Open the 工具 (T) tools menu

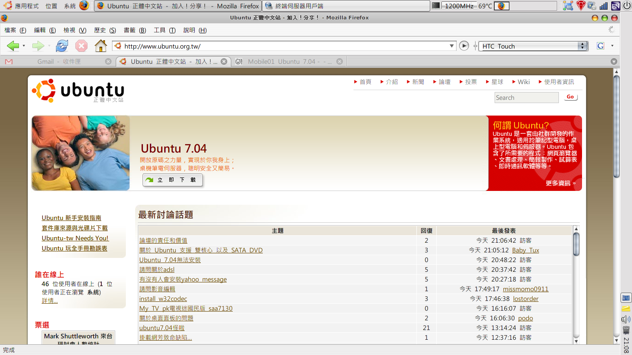pos(165,30)
